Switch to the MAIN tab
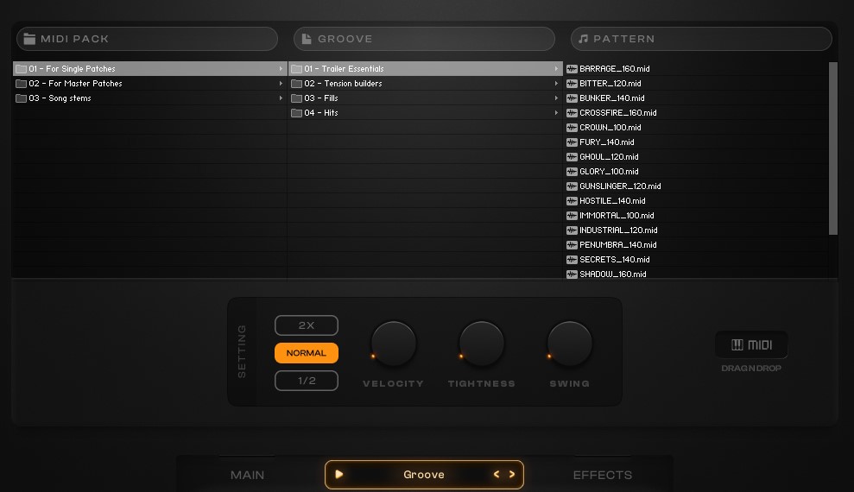 coord(247,475)
